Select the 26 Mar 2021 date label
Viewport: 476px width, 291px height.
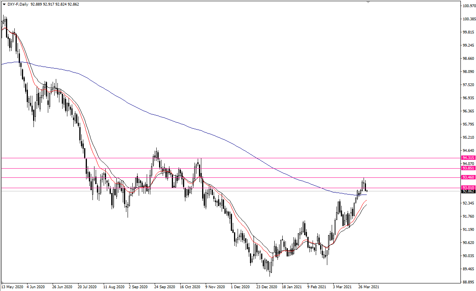(x=368, y=287)
